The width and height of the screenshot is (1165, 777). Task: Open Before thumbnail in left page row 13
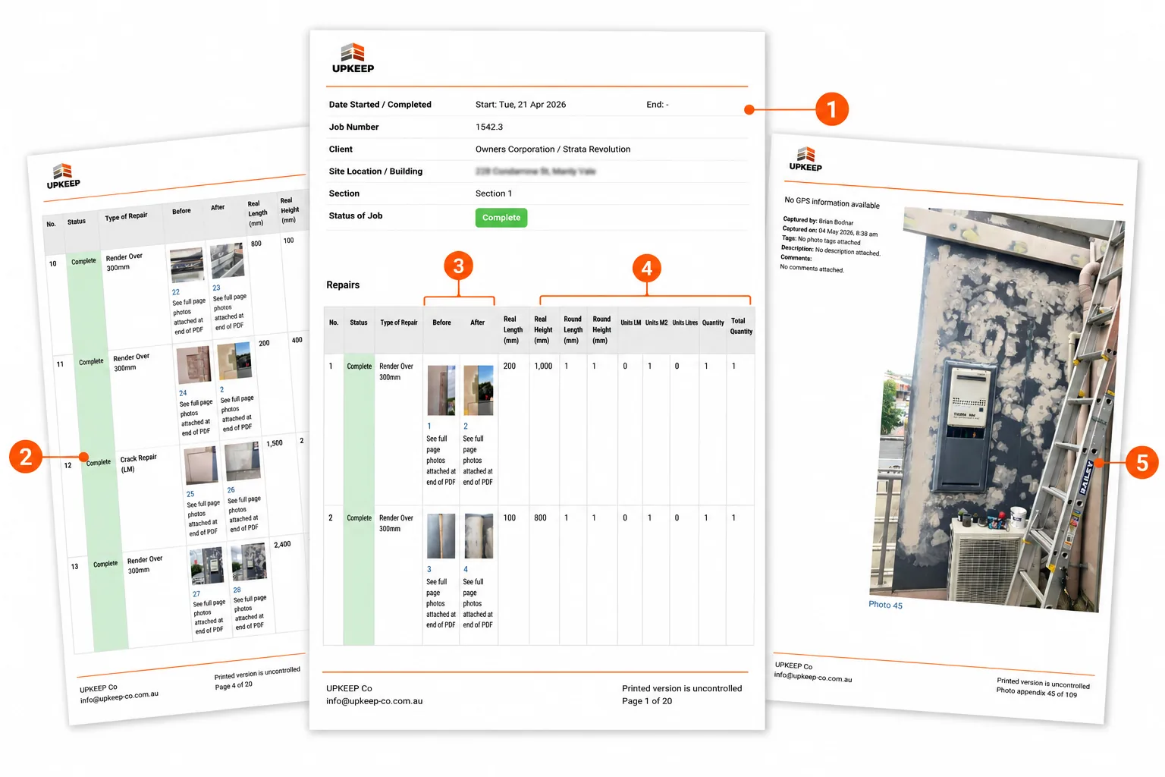206,566
